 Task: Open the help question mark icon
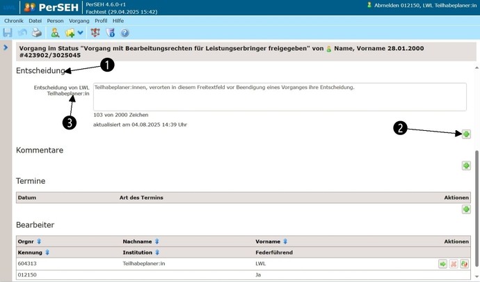click(x=125, y=33)
